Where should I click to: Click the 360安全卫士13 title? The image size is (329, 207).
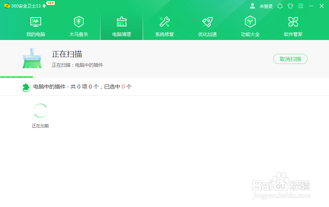pyautogui.click(x=26, y=6)
